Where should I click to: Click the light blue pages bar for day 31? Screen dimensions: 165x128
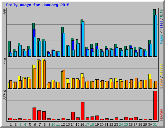tap(156, 36)
